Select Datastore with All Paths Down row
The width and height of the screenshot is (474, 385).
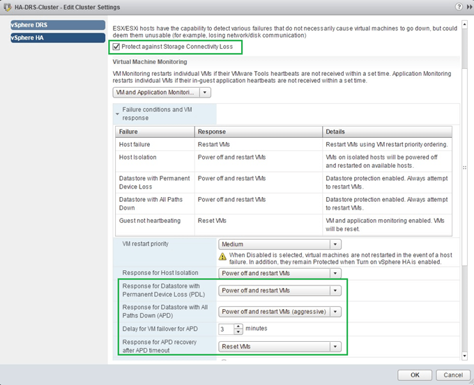[x=284, y=203]
